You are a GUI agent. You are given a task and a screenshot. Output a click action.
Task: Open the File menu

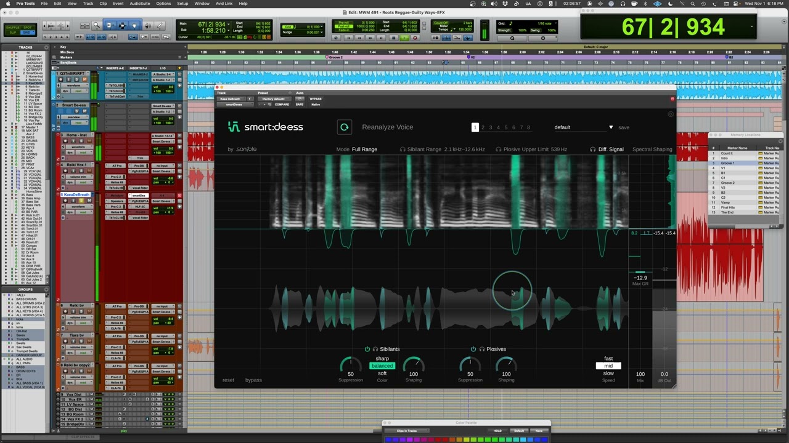click(x=44, y=4)
